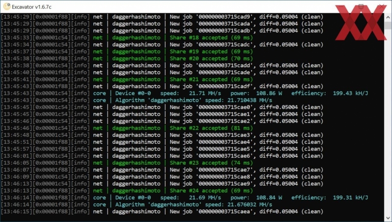The width and height of the screenshot is (392, 222).
Task: Click 'Share #23 accepted' message
Action: (x=198, y=163)
